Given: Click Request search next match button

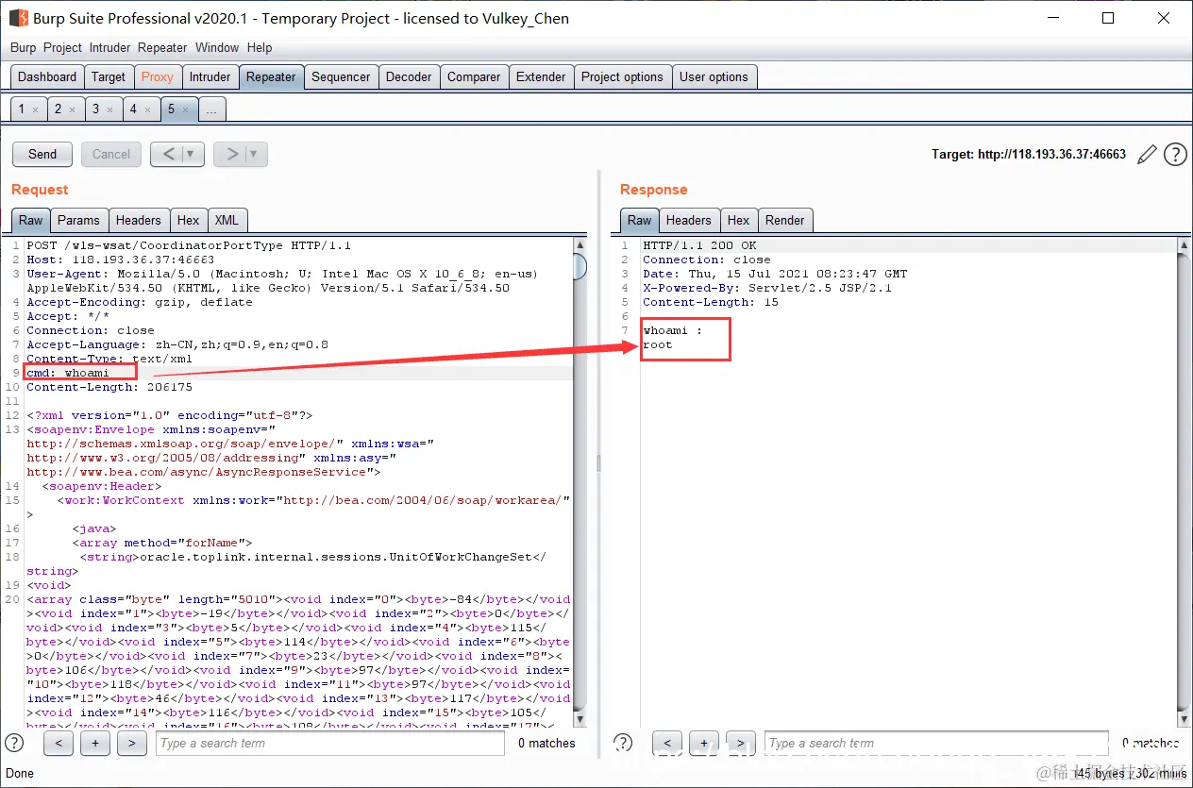Looking at the screenshot, I should click(132, 744).
